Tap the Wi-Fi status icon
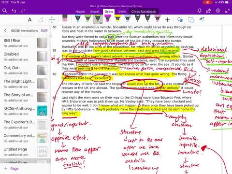Image resolution: width=232 pixels, height=174 pixels. 216,2
